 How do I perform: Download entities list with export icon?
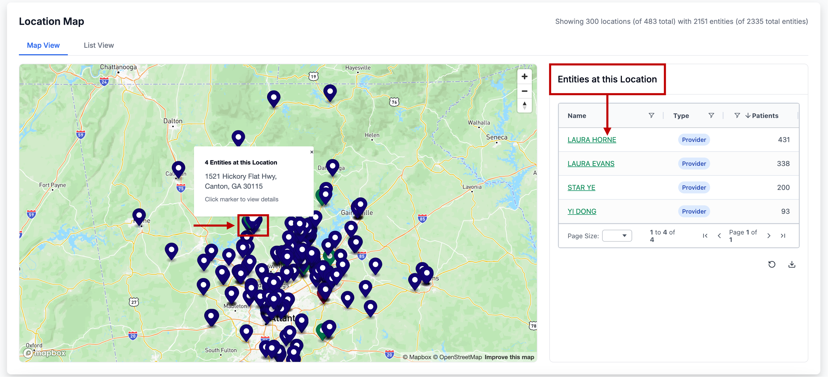click(x=792, y=264)
